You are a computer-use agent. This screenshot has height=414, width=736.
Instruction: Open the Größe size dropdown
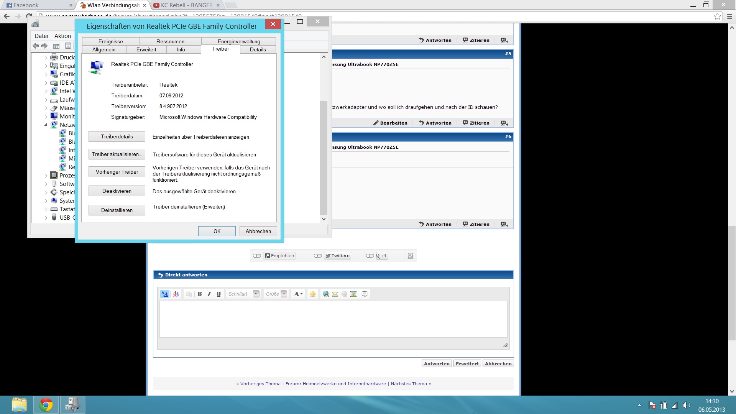pos(284,294)
